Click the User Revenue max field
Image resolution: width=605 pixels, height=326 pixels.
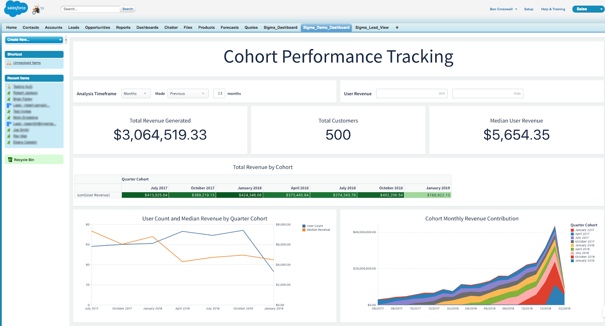point(488,94)
